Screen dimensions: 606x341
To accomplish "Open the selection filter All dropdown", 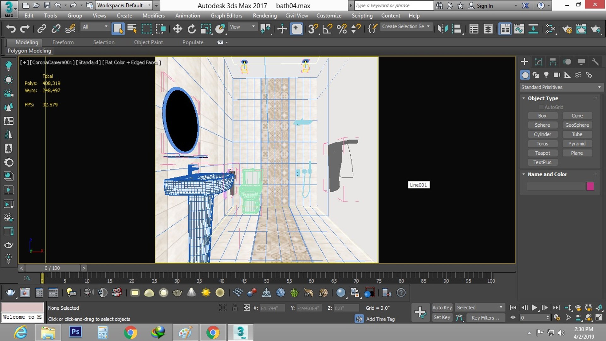I will (x=95, y=27).
